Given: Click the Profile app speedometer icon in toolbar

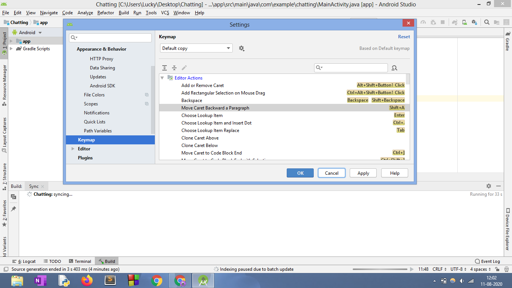Looking at the screenshot, I should point(423,22).
